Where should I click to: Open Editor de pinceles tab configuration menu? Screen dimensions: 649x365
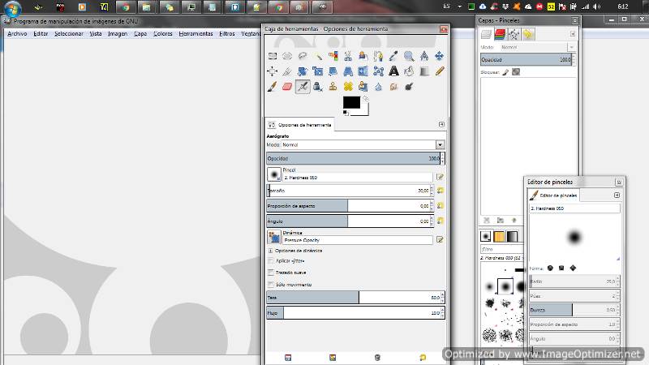pyautogui.click(x=617, y=195)
